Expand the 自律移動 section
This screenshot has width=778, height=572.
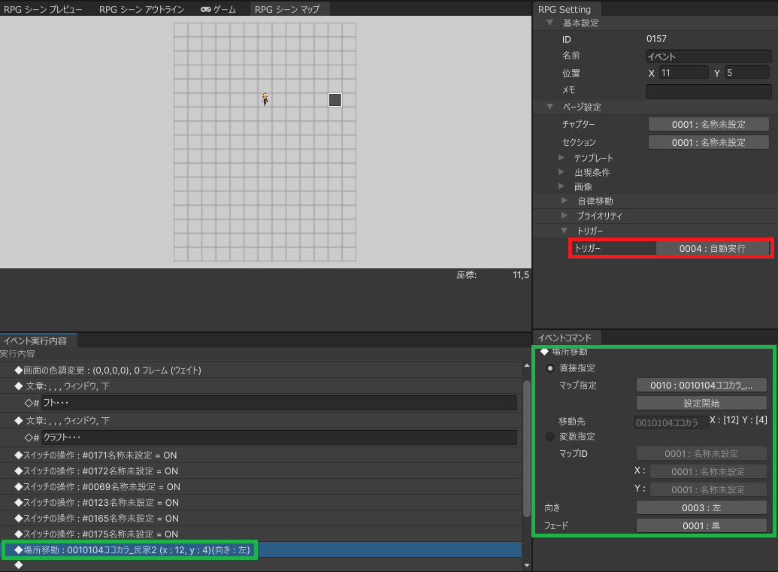[565, 201]
